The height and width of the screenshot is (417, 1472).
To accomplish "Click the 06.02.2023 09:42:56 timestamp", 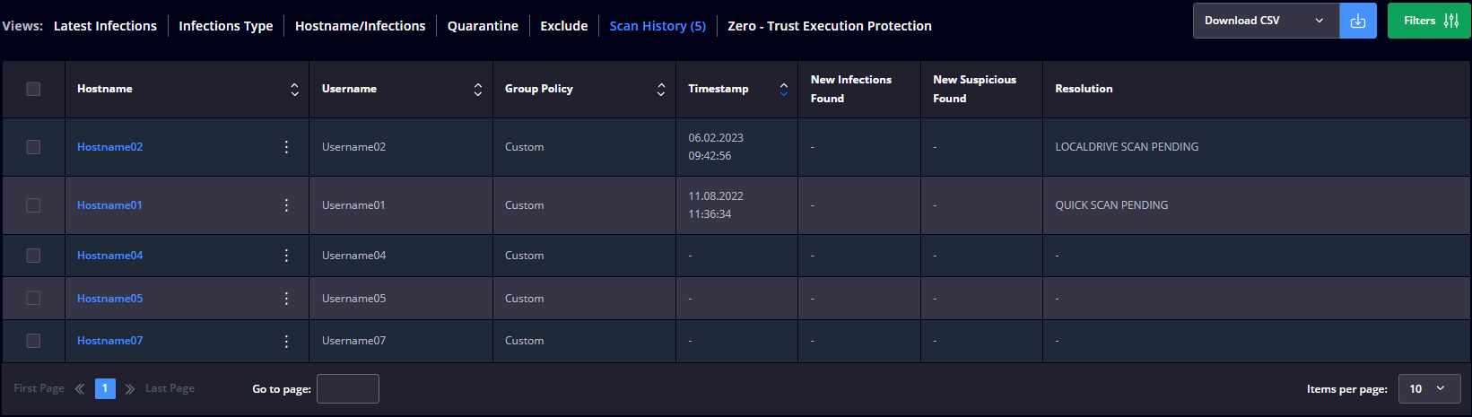I will click(x=716, y=147).
